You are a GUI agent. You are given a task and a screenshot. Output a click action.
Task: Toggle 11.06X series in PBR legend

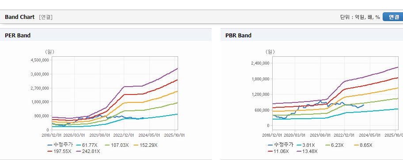pyautogui.click(x=278, y=151)
